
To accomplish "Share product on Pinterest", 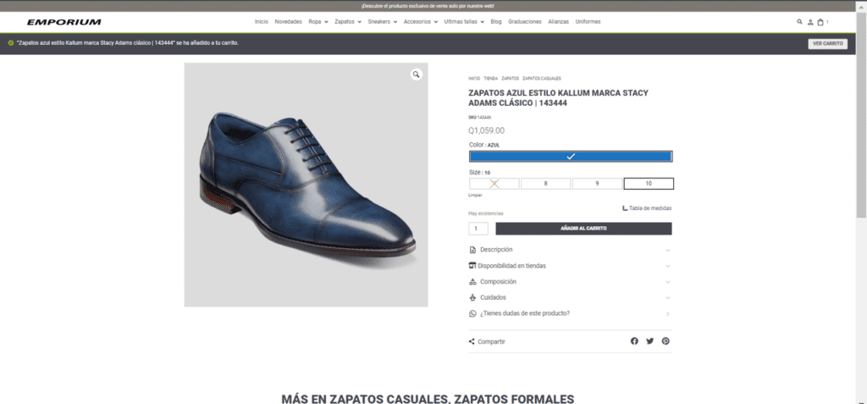I will pos(665,341).
